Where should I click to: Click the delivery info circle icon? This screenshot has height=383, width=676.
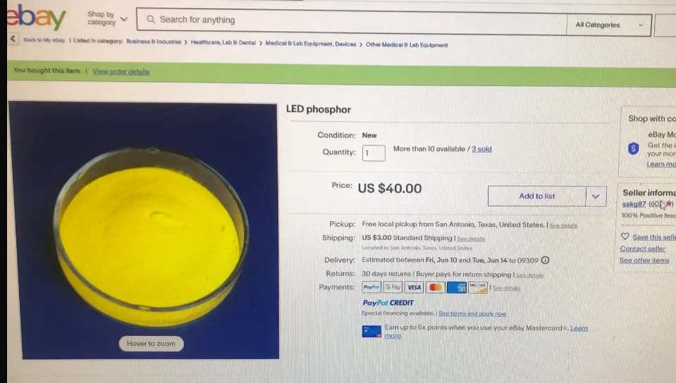pyautogui.click(x=545, y=260)
